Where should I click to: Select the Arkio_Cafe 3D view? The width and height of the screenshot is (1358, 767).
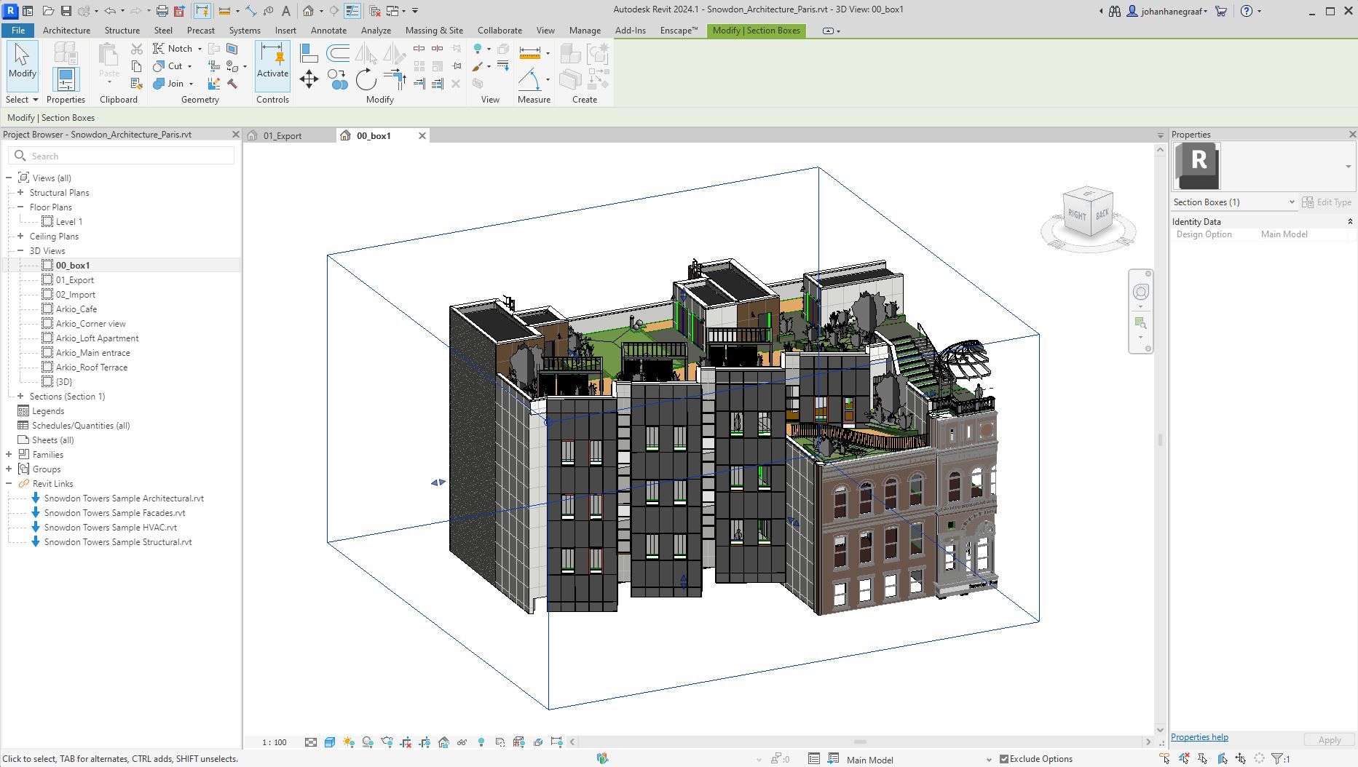[76, 309]
